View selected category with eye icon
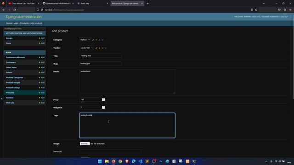 (x=102, y=40)
